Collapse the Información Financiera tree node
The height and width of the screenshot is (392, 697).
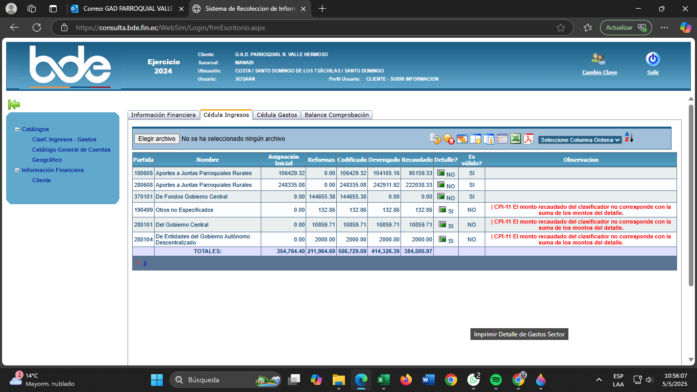coord(17,170)
